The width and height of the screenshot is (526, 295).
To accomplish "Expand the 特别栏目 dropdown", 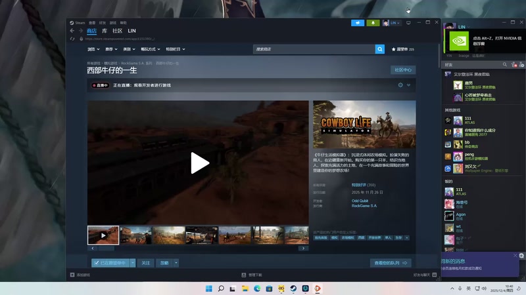I will [176, 49].
